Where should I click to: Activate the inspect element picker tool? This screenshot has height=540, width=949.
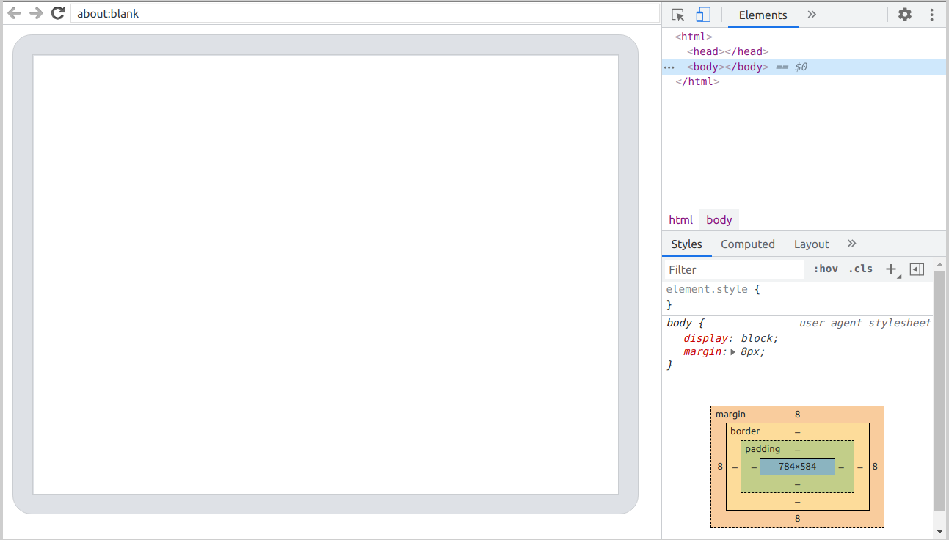(678, 15)
